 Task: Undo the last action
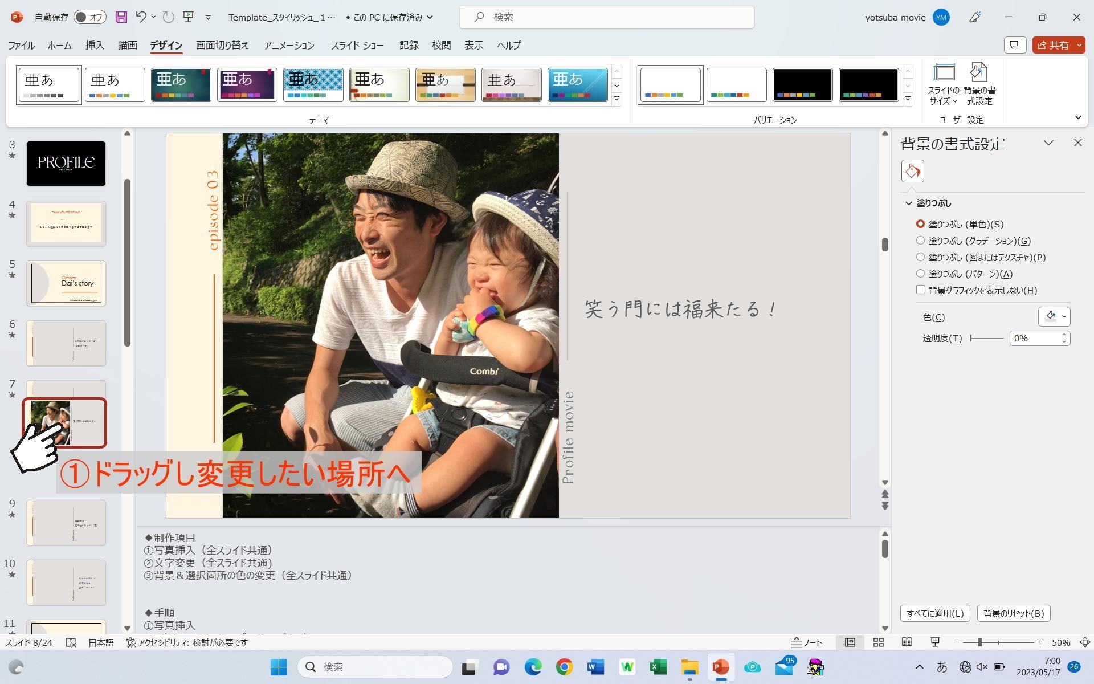(x=141, y=17)
